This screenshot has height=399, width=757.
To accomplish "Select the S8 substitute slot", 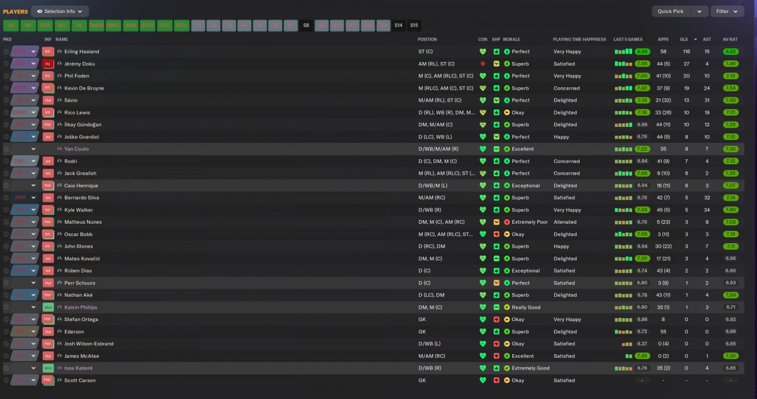I will (x=306, y=25).
